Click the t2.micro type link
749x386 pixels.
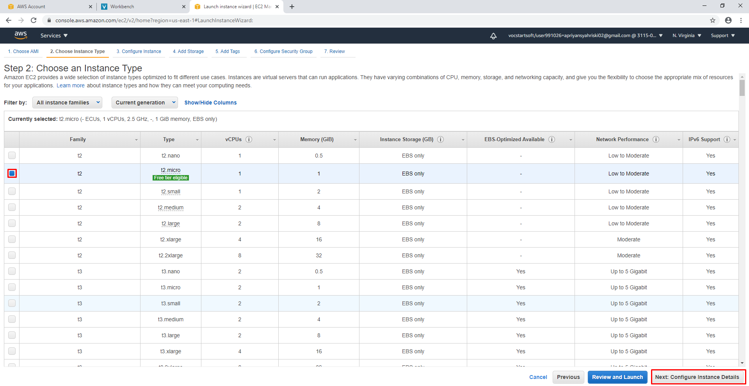[171, 170]
